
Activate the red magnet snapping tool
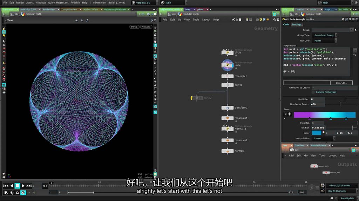[x=4, y=79]
